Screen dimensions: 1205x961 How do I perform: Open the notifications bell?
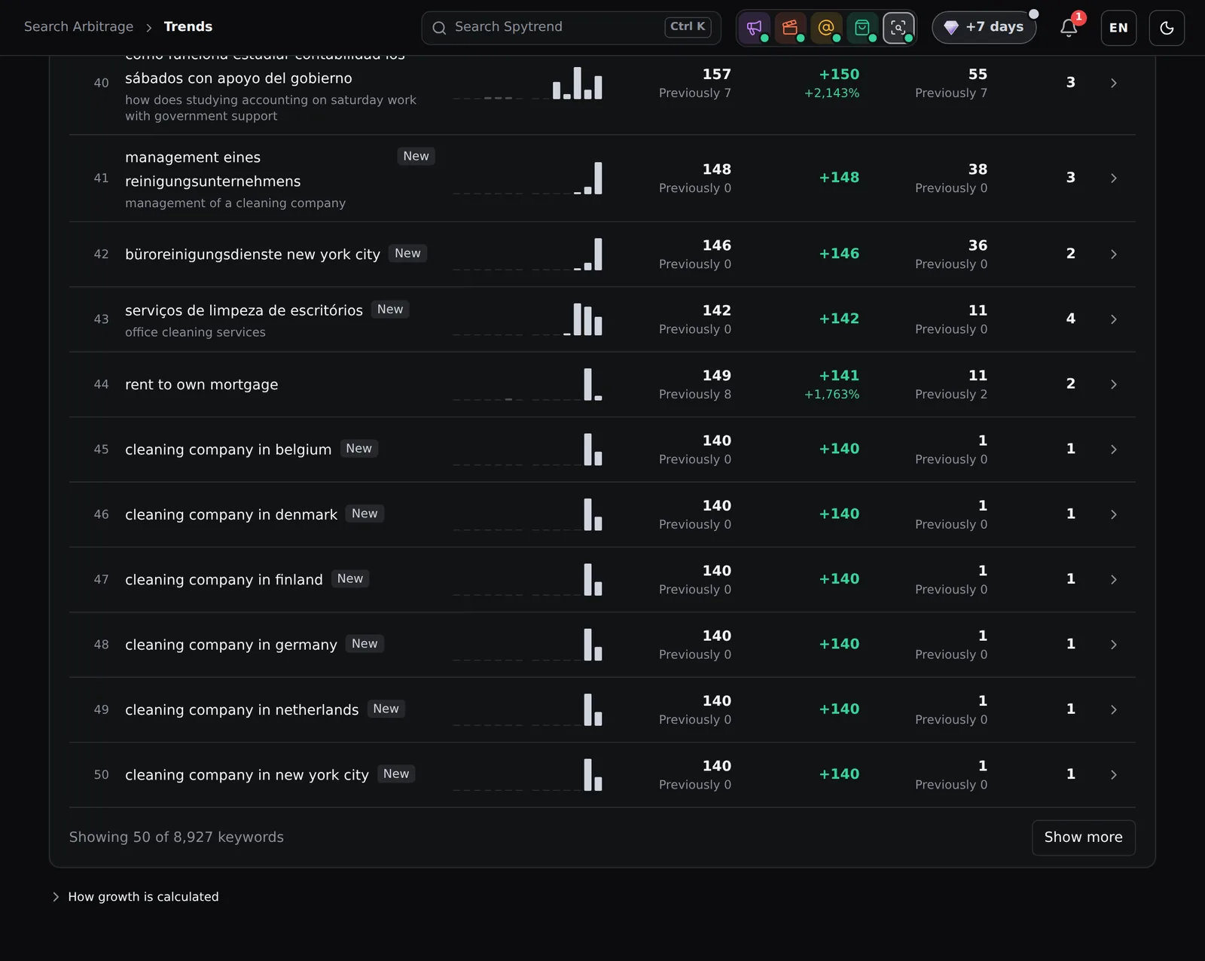click(x=1069, y=28)
